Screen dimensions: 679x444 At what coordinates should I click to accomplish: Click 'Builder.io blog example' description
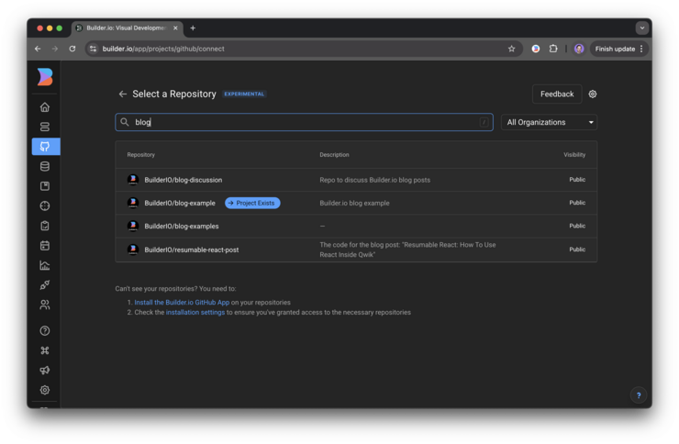[x=354, y=203]
